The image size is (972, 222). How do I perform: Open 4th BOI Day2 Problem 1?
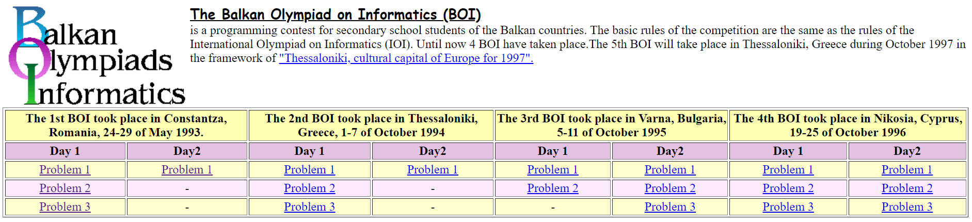907,170
